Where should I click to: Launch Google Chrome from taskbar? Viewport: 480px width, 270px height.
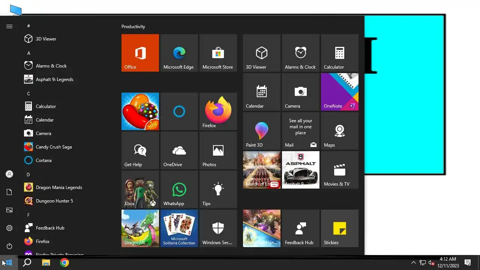click(64, 262)
